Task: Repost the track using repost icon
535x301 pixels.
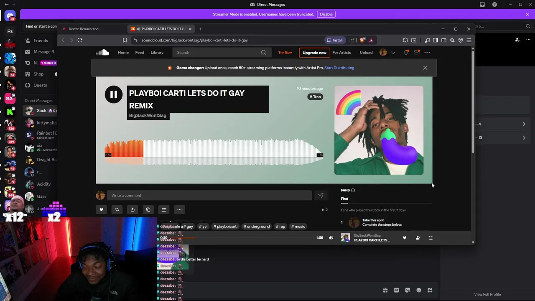Action: point(117,209)
